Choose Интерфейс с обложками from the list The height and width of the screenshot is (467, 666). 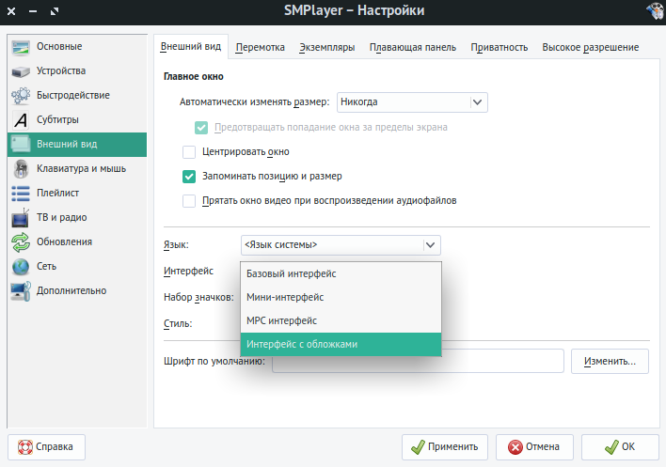[340, 345]
